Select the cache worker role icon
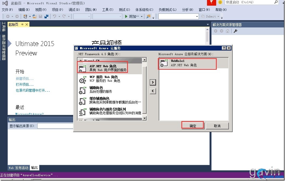 [x=83, y=101]
